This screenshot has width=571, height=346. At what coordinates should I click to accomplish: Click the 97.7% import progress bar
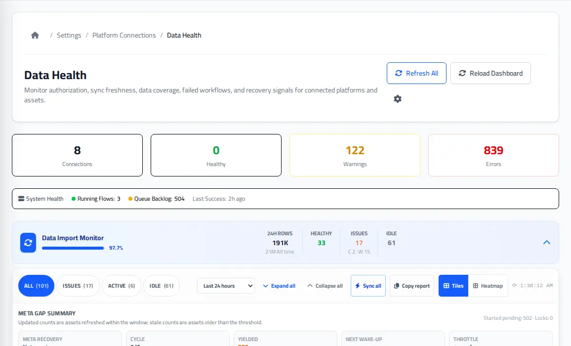tap(73, 248)
